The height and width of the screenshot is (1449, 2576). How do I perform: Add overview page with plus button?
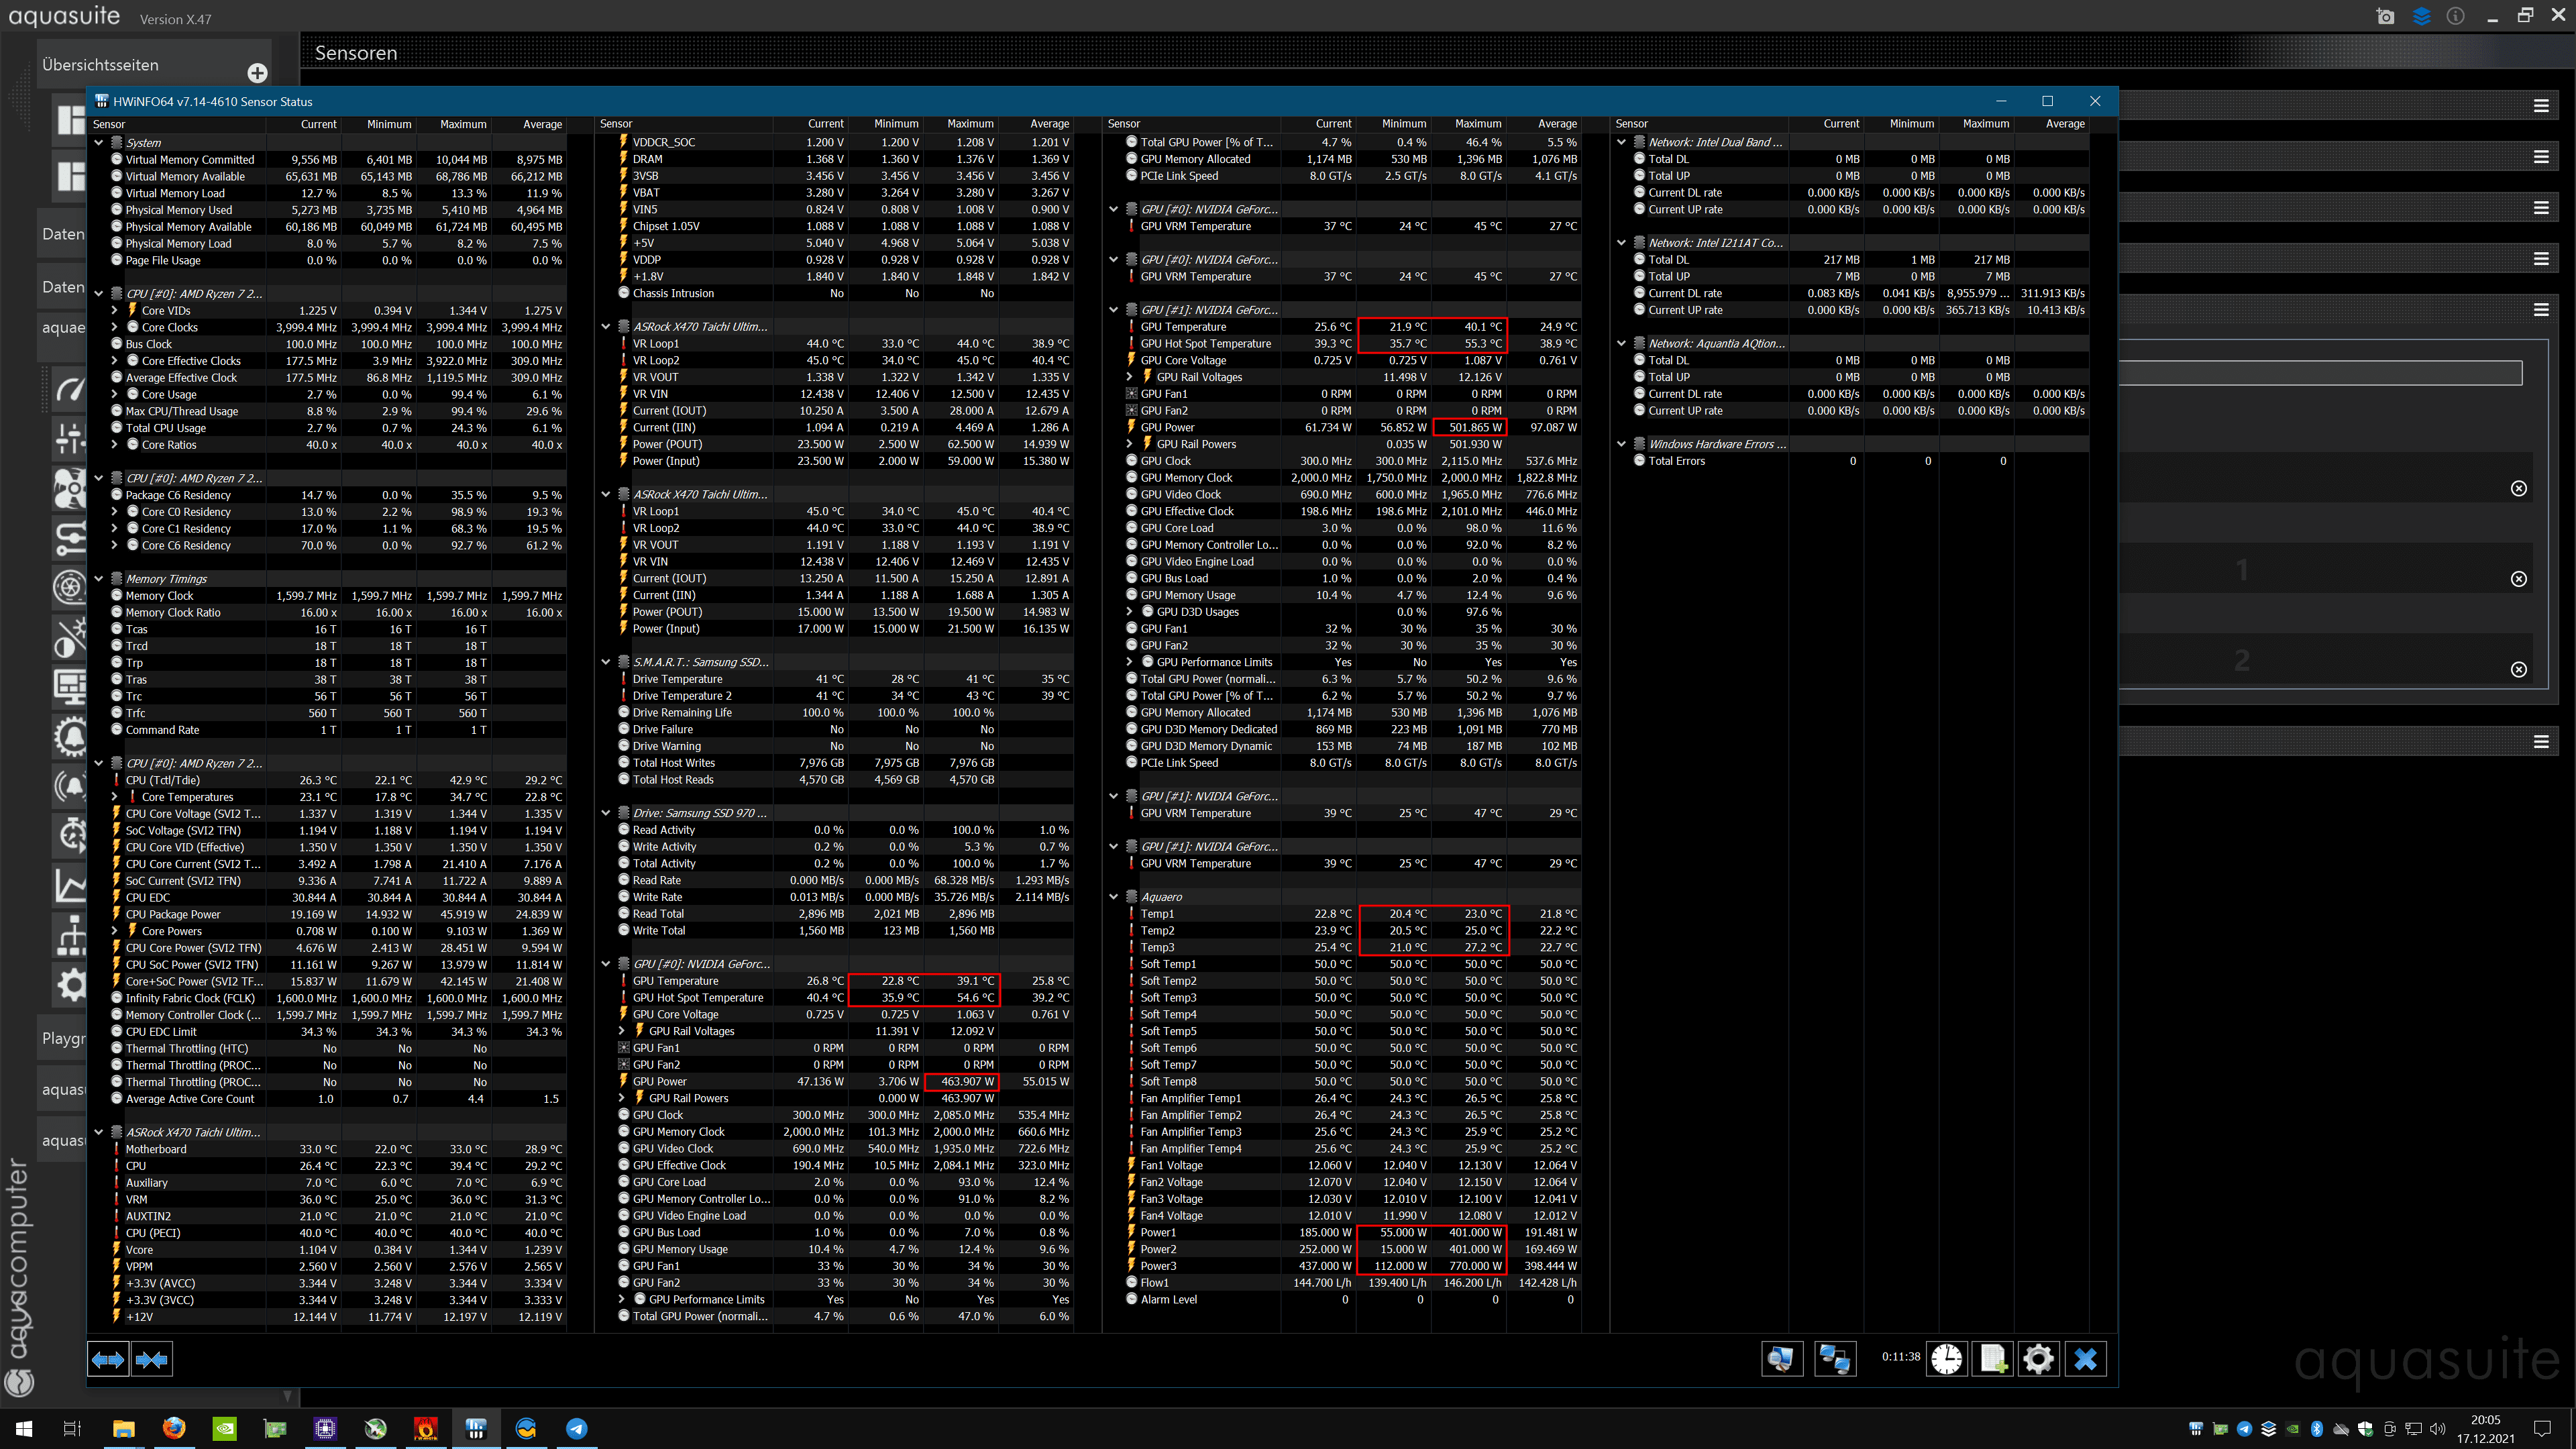click(257, 73)
